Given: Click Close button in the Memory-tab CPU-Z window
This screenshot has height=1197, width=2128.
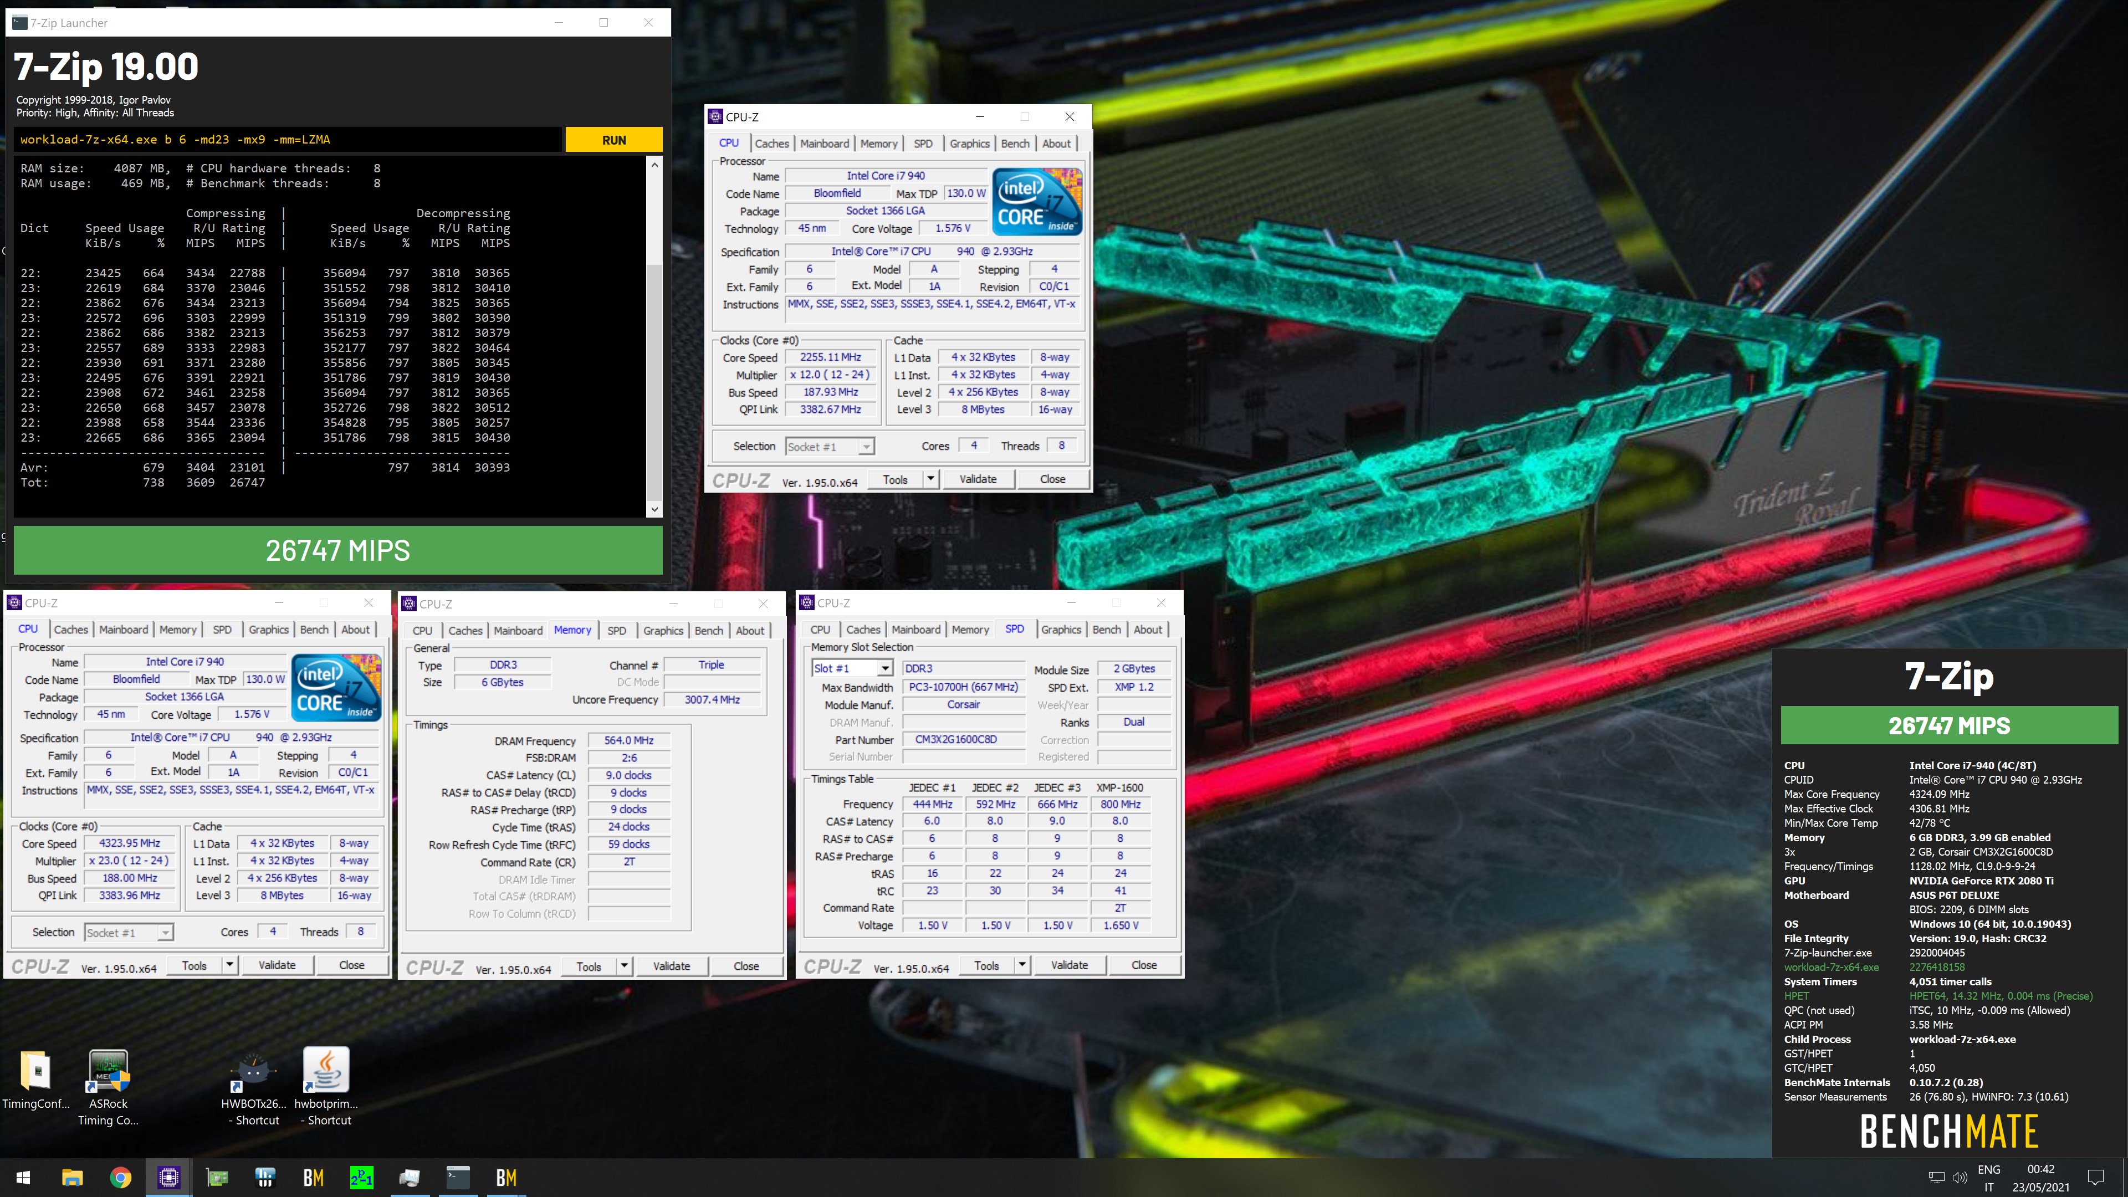Looking at the screenshot, I should [x=746, y=966].
